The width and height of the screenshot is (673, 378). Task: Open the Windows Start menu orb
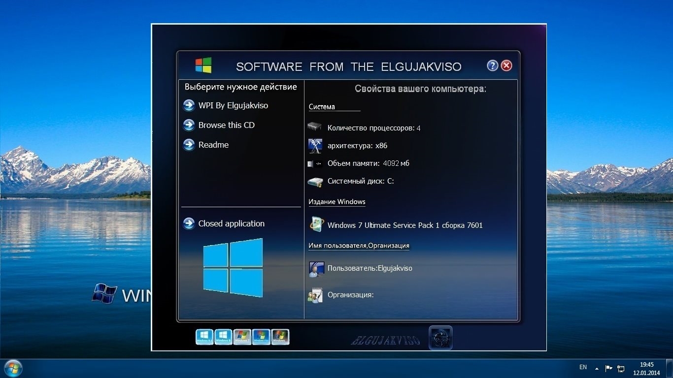pyautogui.click(x=13, y=368)
